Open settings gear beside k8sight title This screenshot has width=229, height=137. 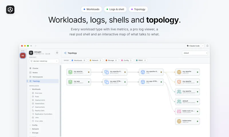(57, 53)
